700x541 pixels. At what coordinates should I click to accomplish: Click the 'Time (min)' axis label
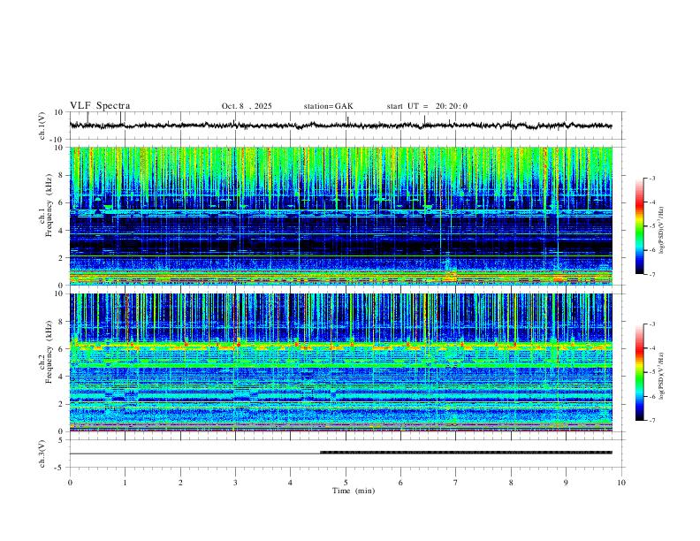(354, 491)
